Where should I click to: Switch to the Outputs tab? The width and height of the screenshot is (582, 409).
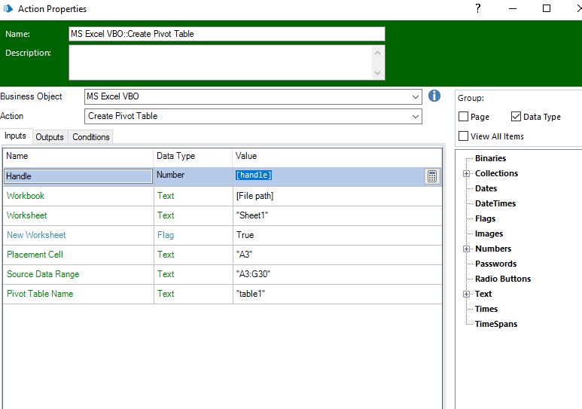tap(50, 137)
